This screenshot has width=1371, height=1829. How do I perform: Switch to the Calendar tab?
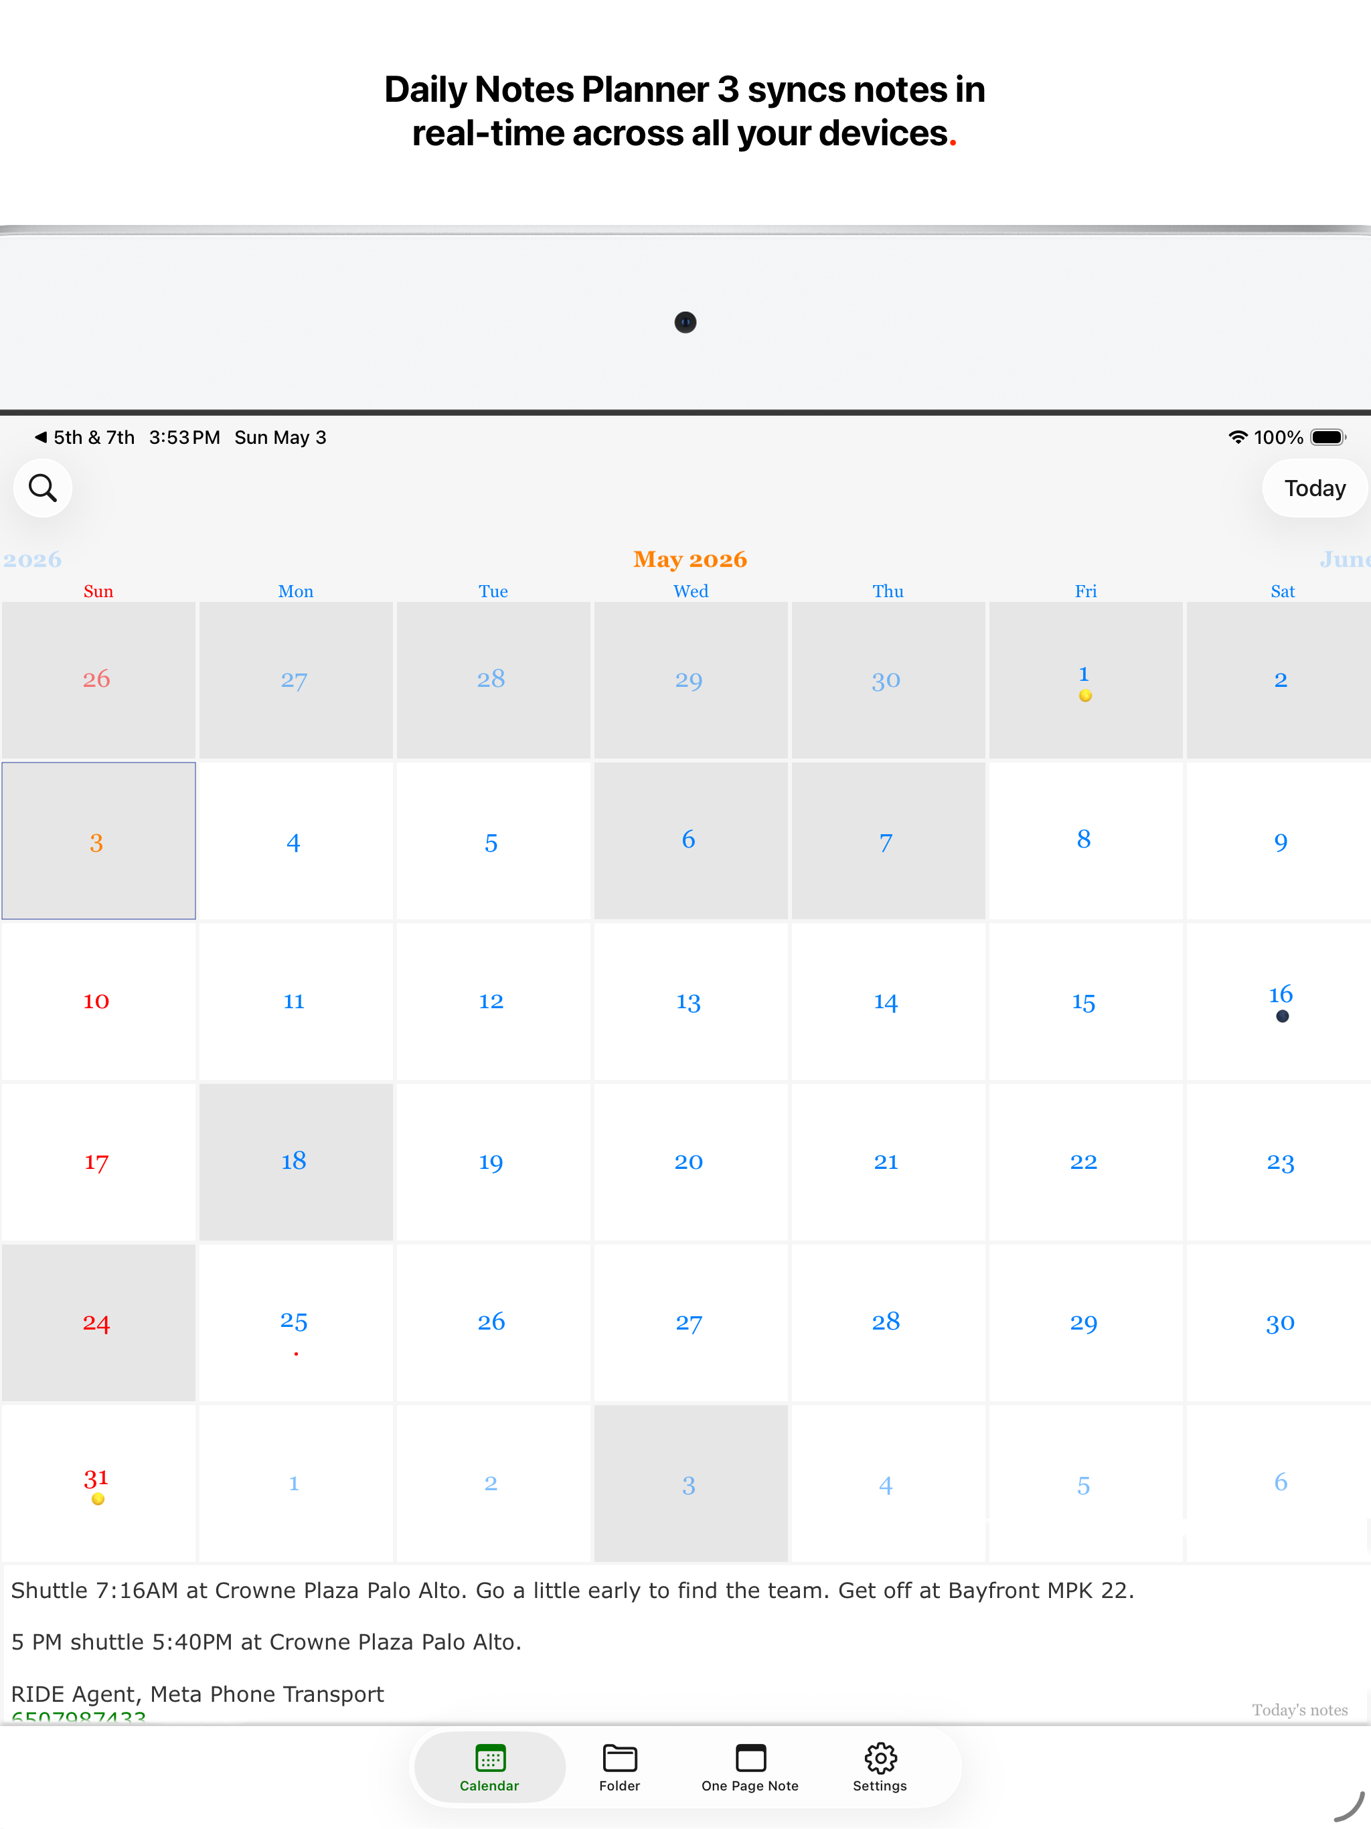tap(489, 1767)
